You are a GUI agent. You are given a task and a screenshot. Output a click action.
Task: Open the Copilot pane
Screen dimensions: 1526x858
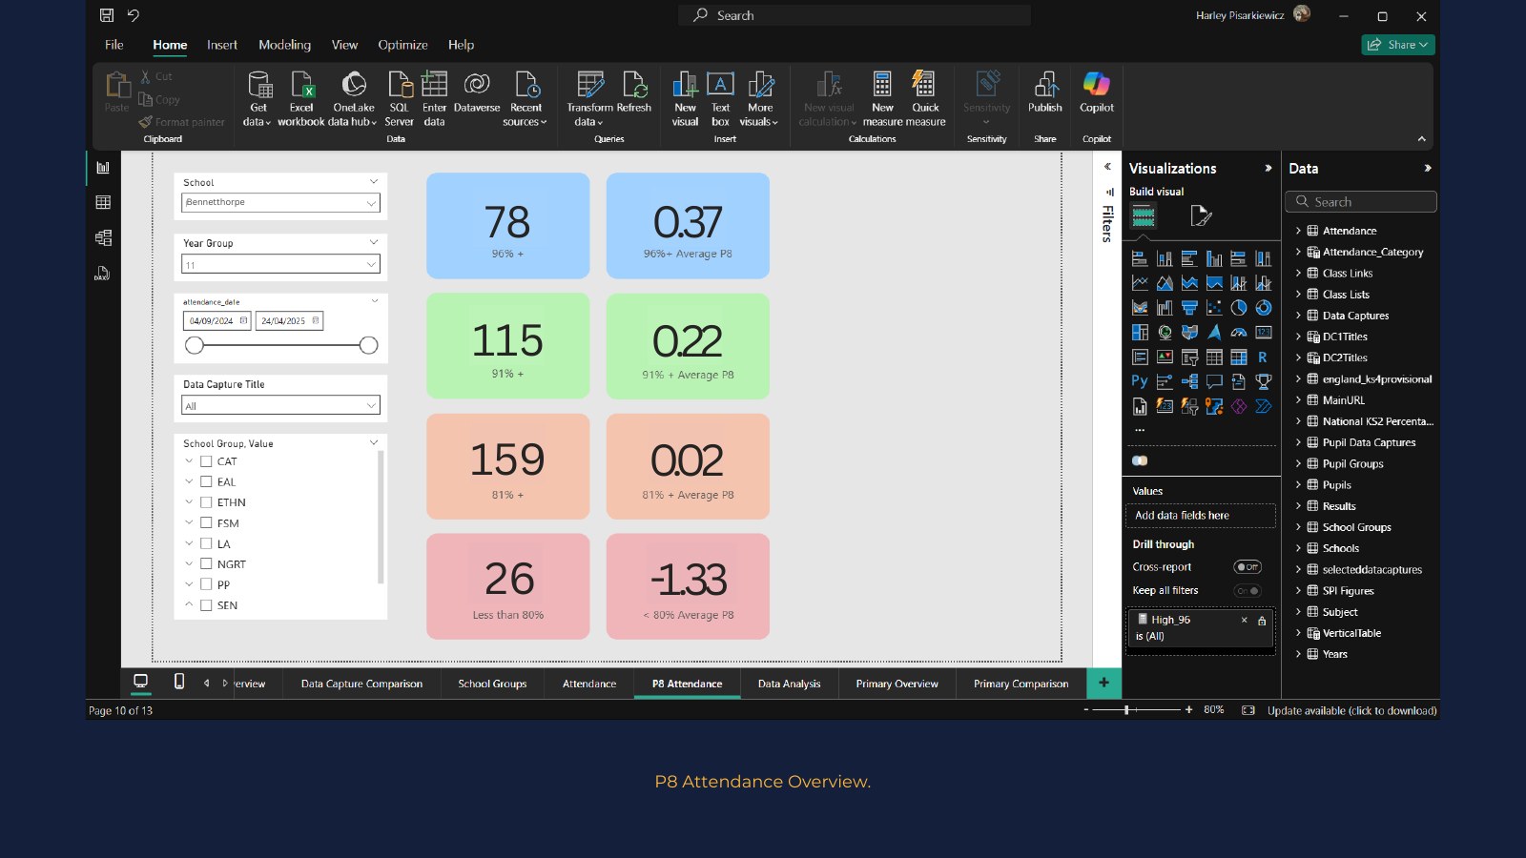click(1097, 92)
